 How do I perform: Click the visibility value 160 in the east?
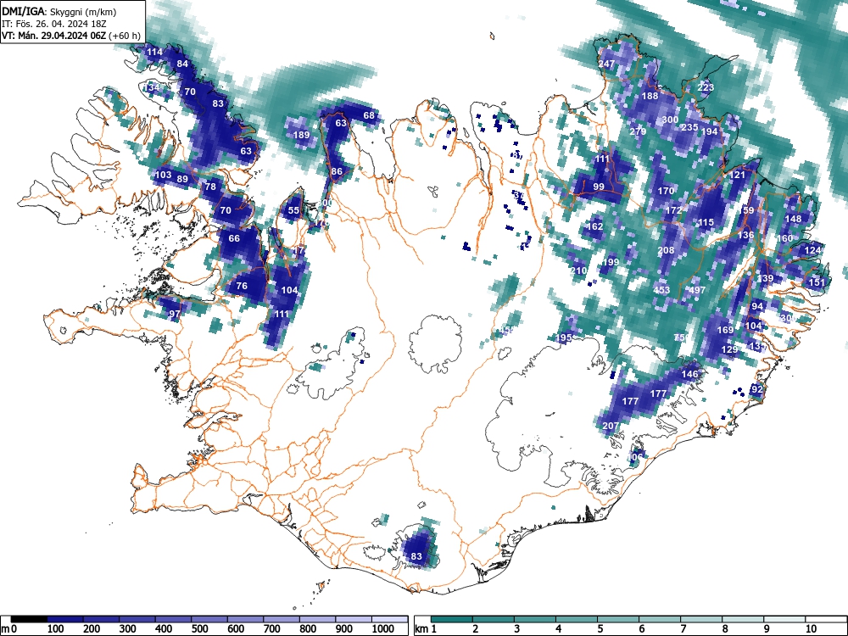(x=784, y=238)
